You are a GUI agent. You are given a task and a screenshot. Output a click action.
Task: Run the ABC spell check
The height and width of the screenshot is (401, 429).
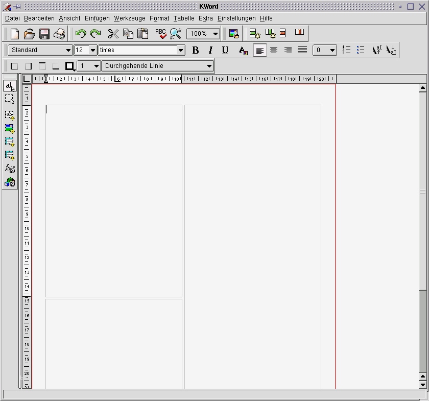coord(160,34)
